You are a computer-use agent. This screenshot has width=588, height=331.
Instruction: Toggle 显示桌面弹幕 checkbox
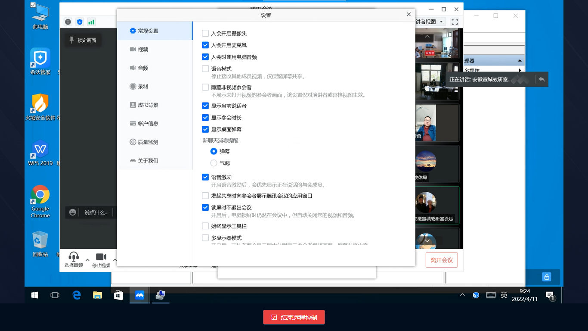pyautogui.click(x=205, y=129)
